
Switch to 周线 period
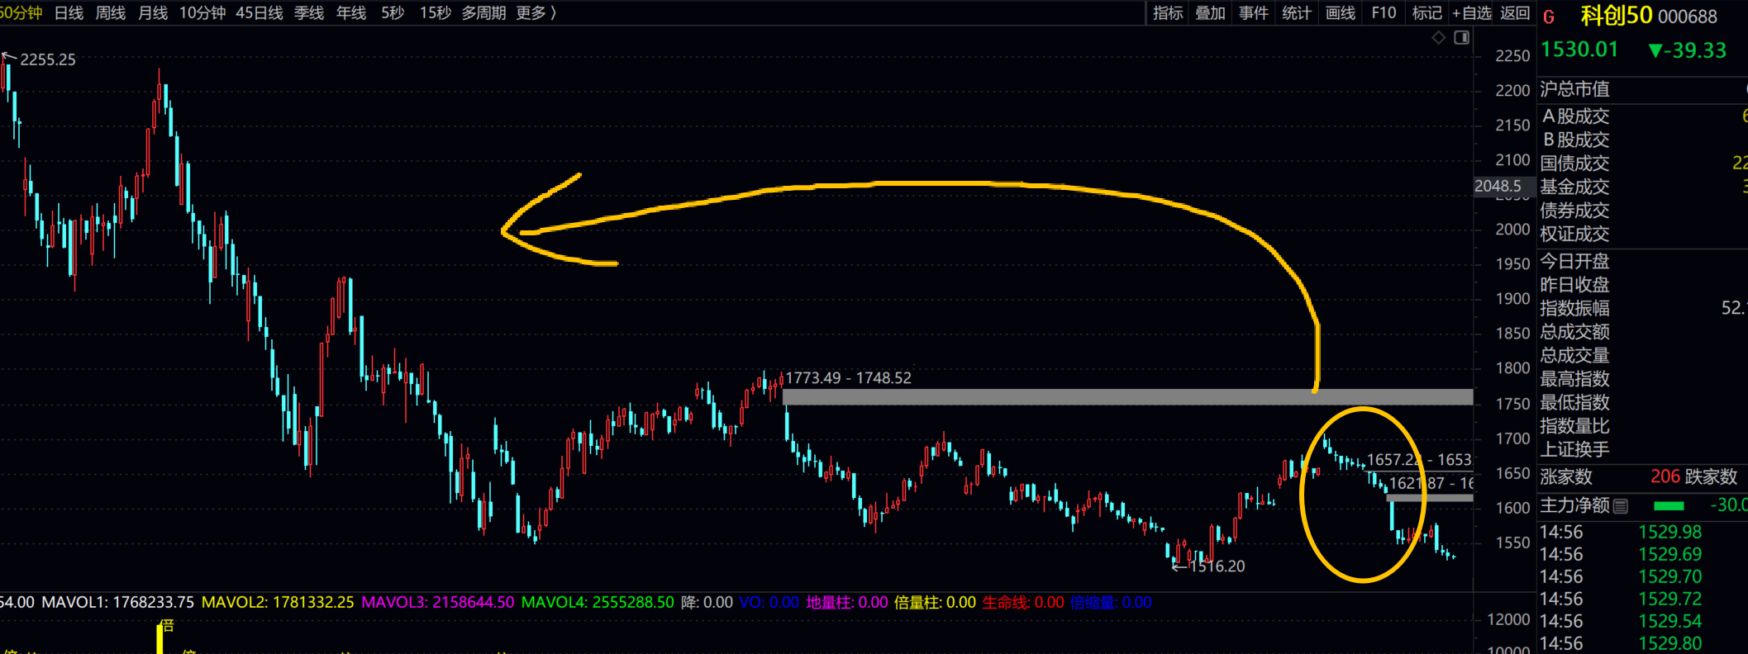111,13
